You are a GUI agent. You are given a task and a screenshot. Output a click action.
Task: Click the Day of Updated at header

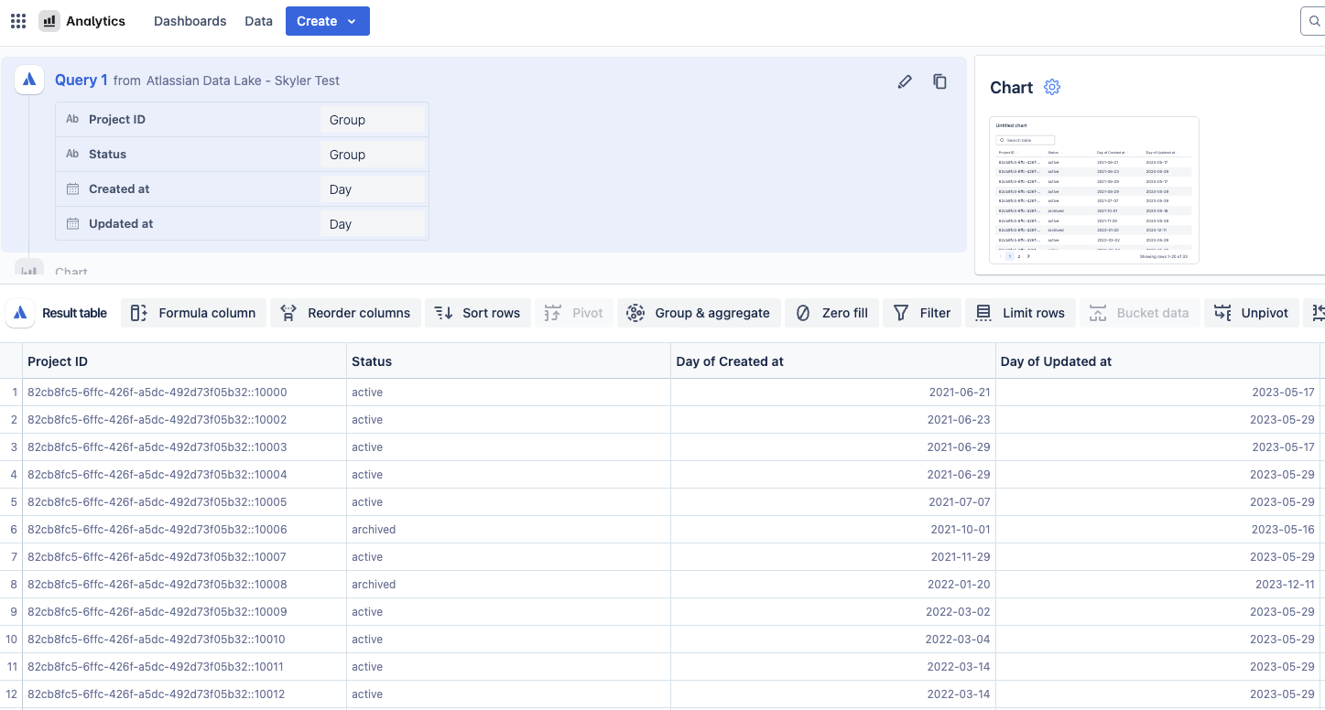1157,361
